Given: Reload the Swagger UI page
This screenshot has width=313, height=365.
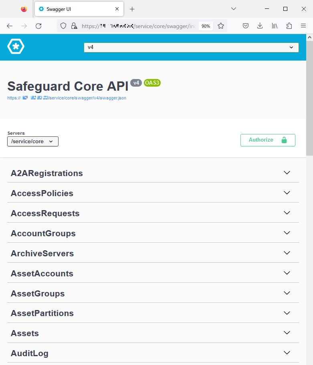Looking at the screenshot, I should [38, 26].
